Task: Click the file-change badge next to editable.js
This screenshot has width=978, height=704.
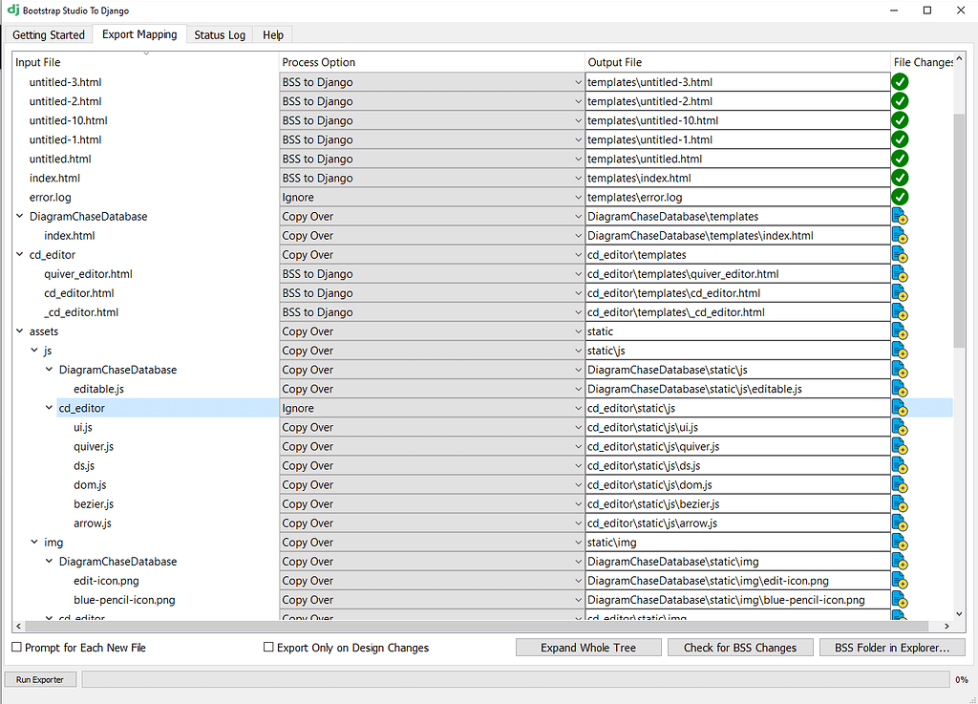Action: tap(900, 389)
